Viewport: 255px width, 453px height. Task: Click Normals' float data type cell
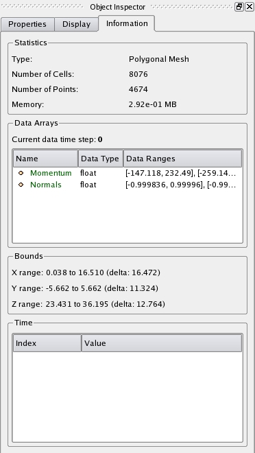[x=88, y=185]
